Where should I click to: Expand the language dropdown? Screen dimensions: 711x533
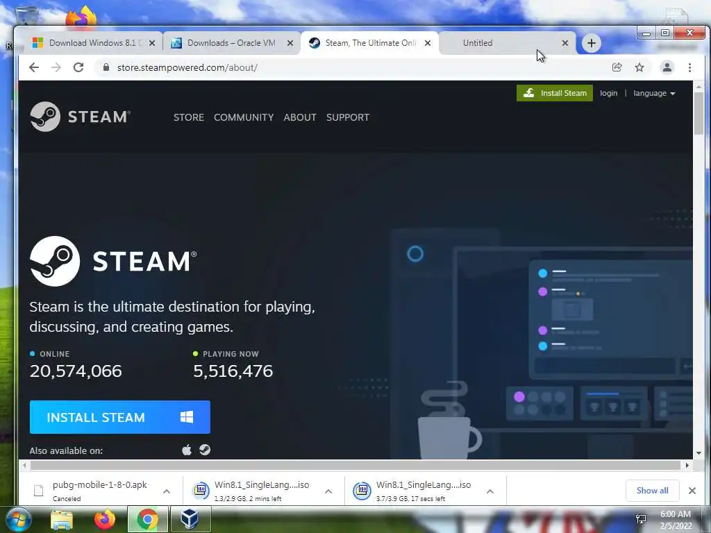[654, 94]
